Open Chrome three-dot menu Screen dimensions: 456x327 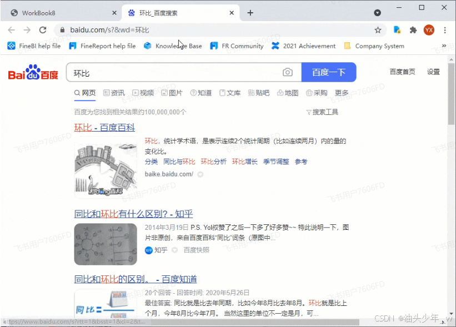(445, 30)
